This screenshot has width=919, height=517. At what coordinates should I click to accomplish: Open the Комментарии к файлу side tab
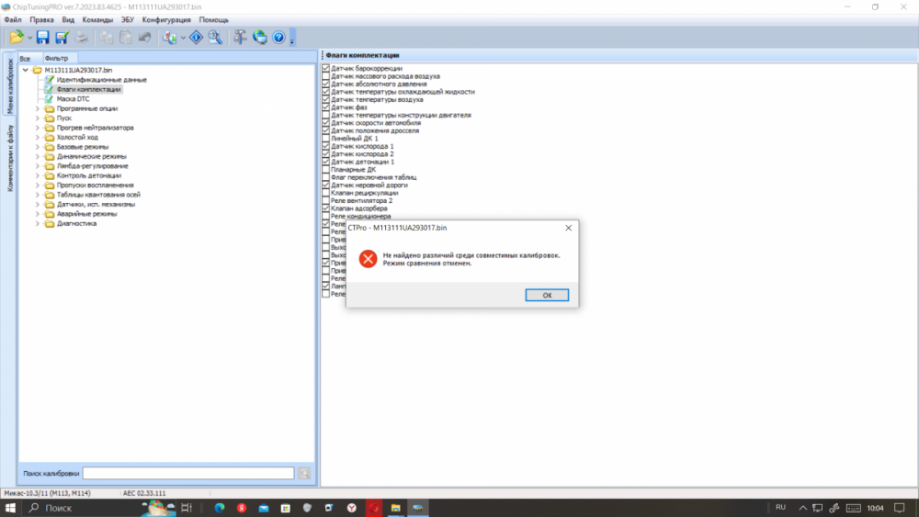point(10,158)
